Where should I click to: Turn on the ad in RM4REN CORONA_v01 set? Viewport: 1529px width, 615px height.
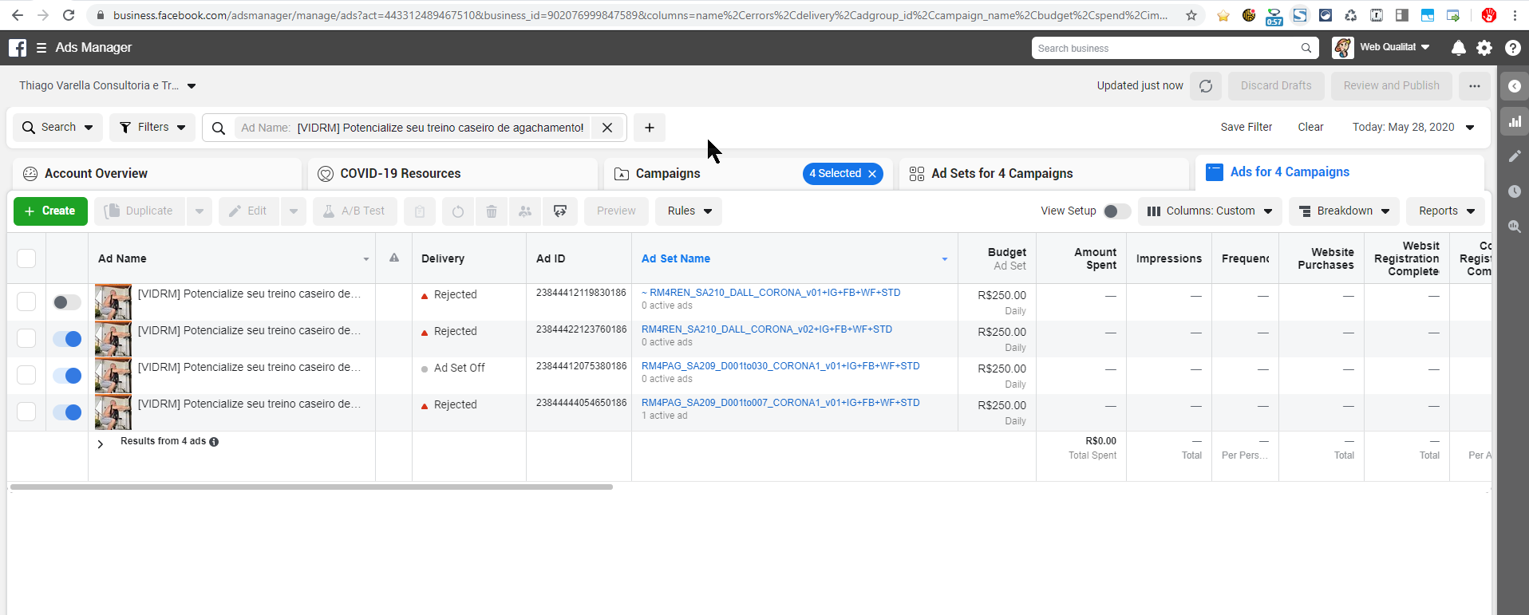(67, 302)
